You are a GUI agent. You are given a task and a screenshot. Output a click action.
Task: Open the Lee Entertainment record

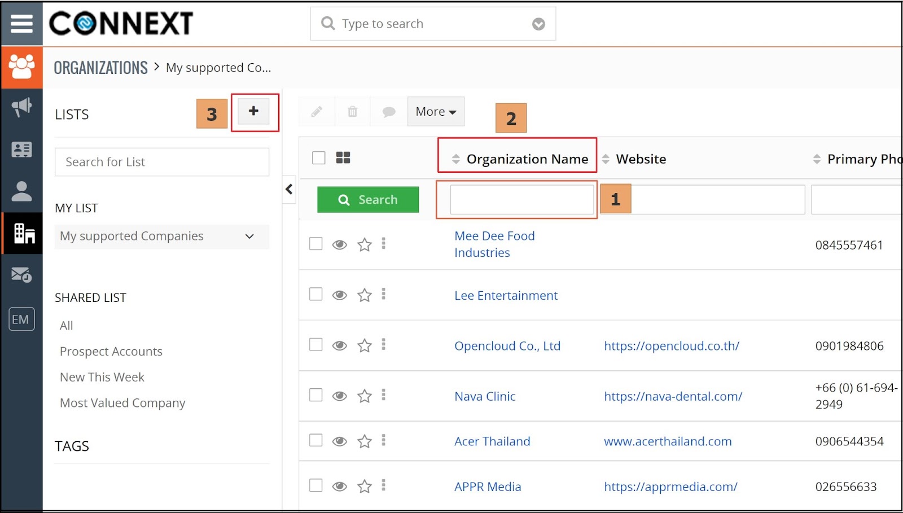coord(506,296)
